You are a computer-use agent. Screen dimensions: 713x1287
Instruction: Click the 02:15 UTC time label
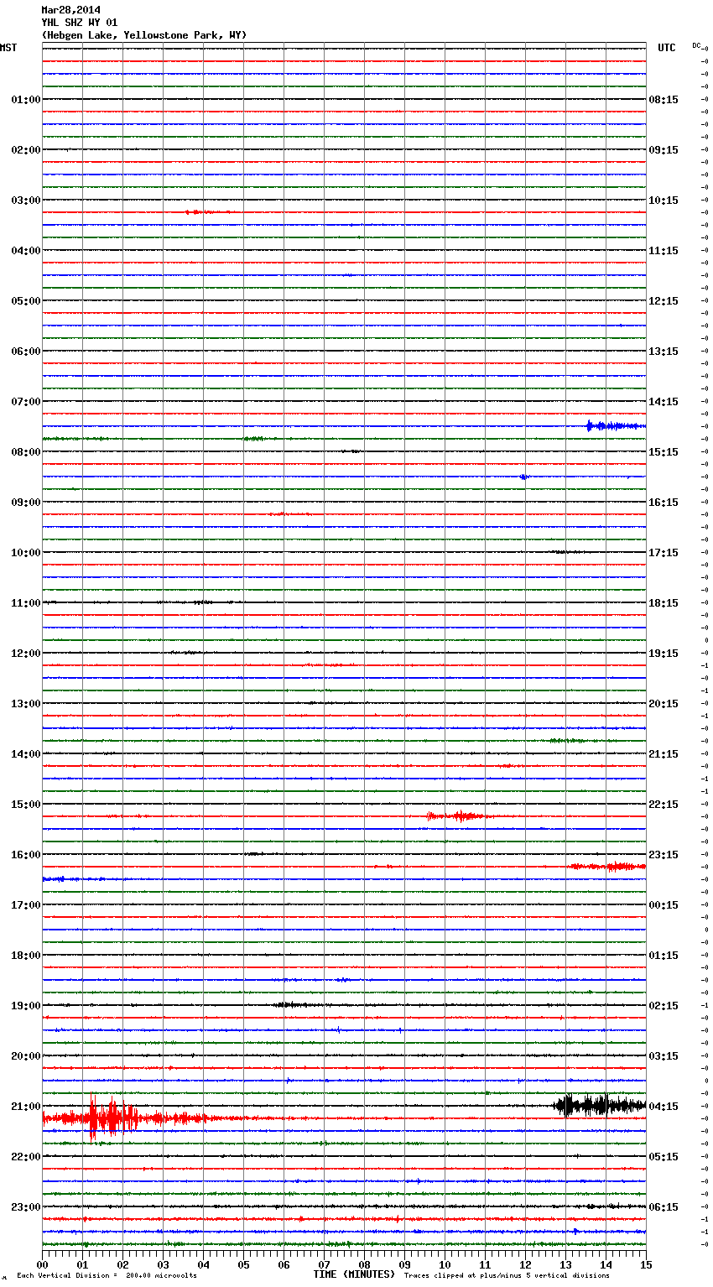click(664, 1006)
